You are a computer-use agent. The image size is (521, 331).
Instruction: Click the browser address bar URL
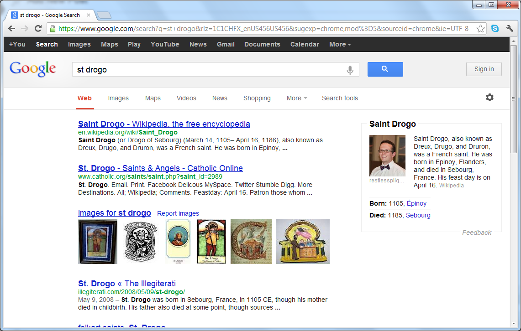(x=263, y=29)
